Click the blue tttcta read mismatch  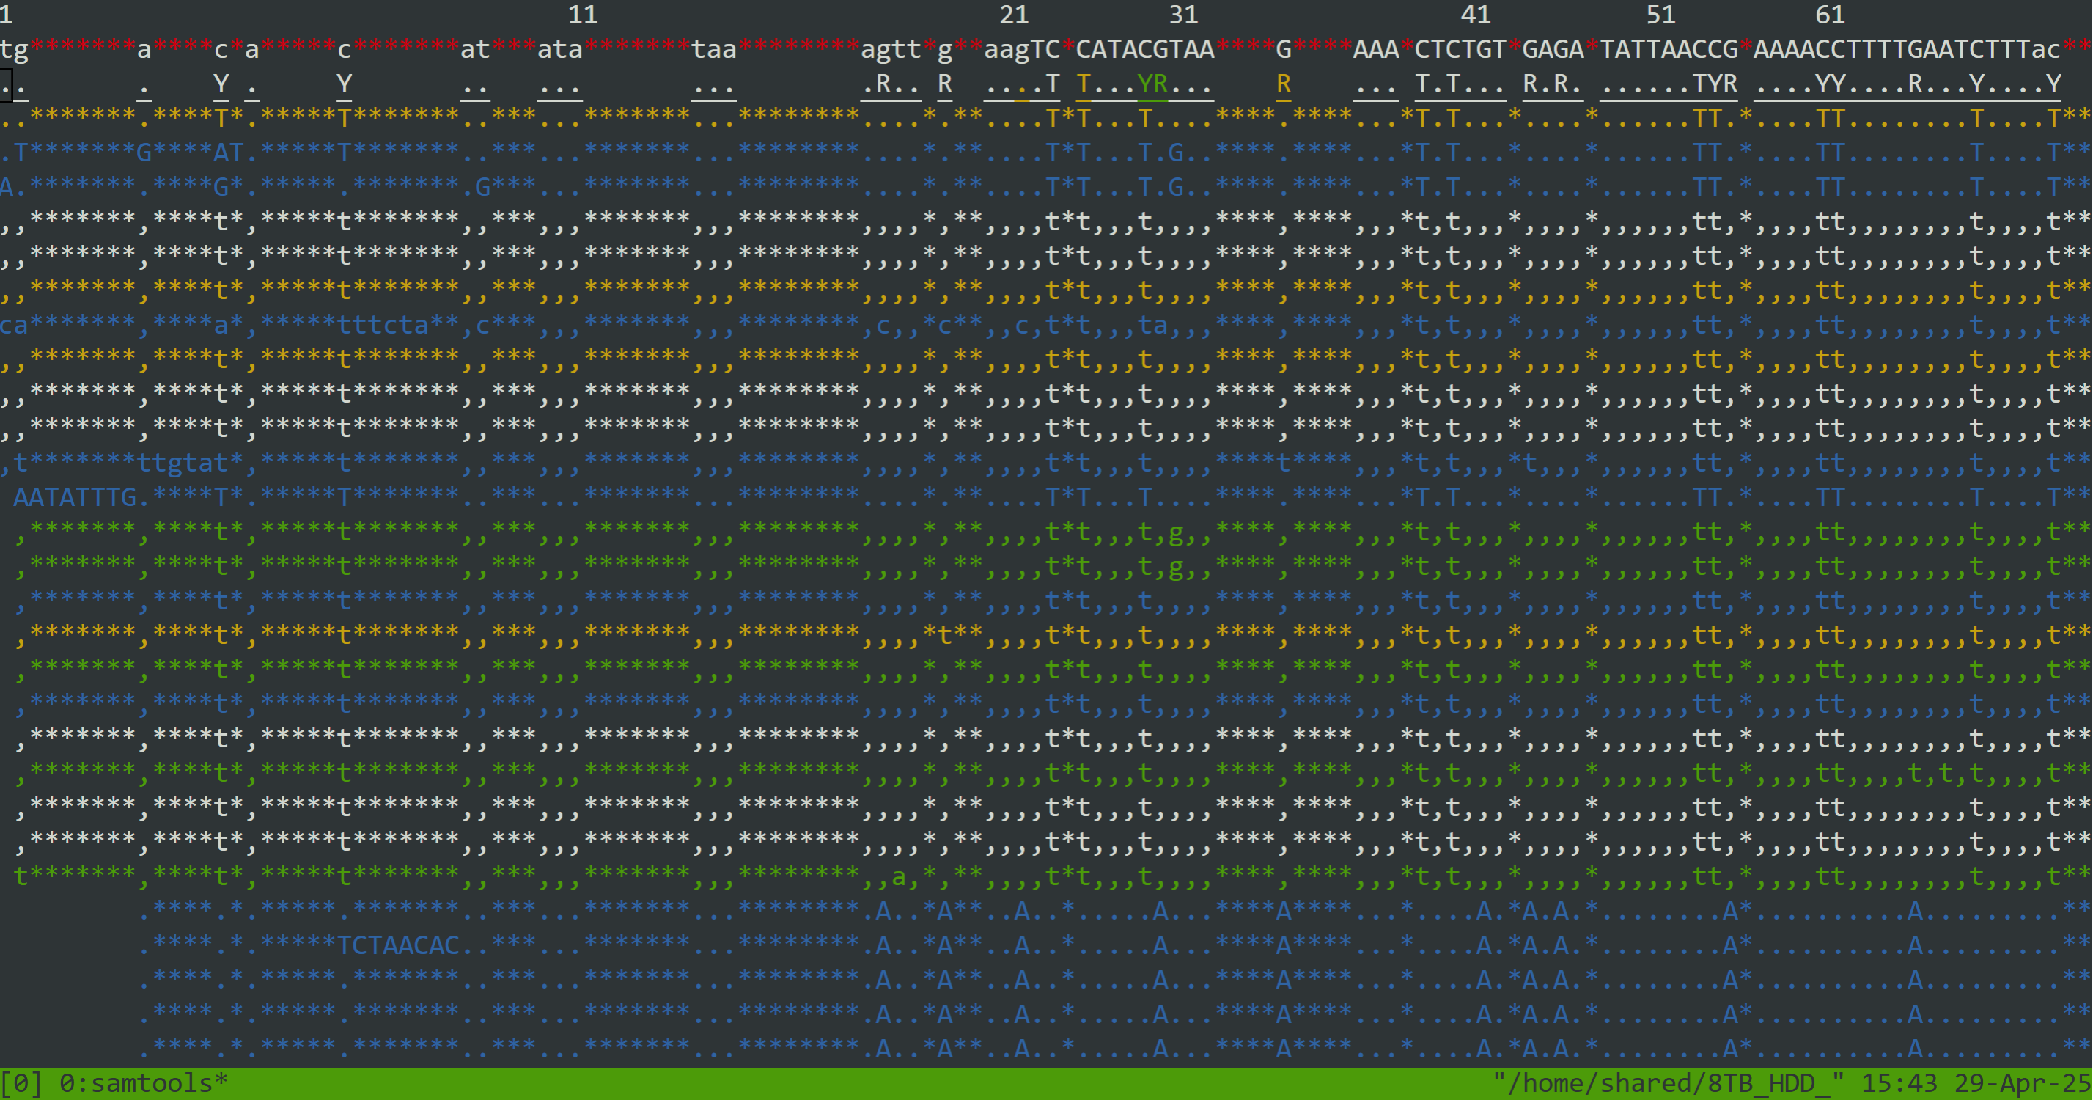(383, 325)
